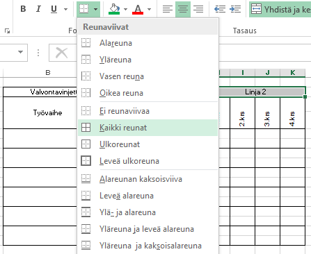Select Oikea reuna right border
311x254 pixels.
click(x=147, y=93)
